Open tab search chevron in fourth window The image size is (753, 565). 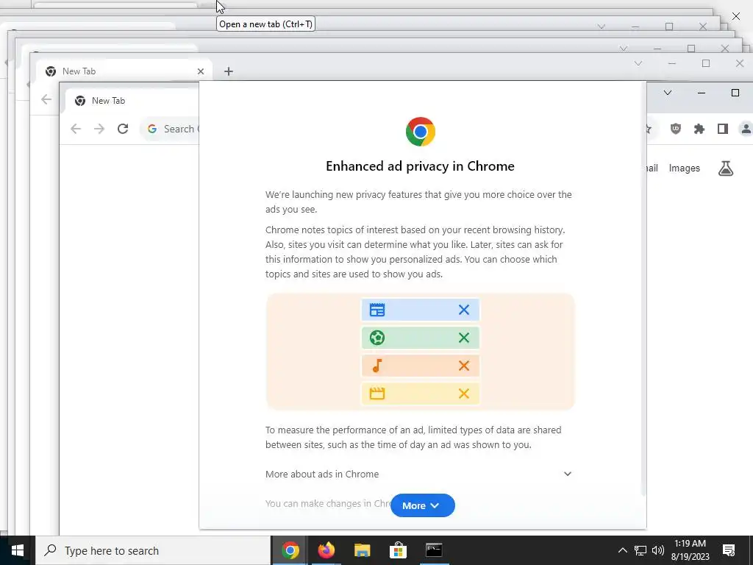pyautogui.click(x=602, y=27)
